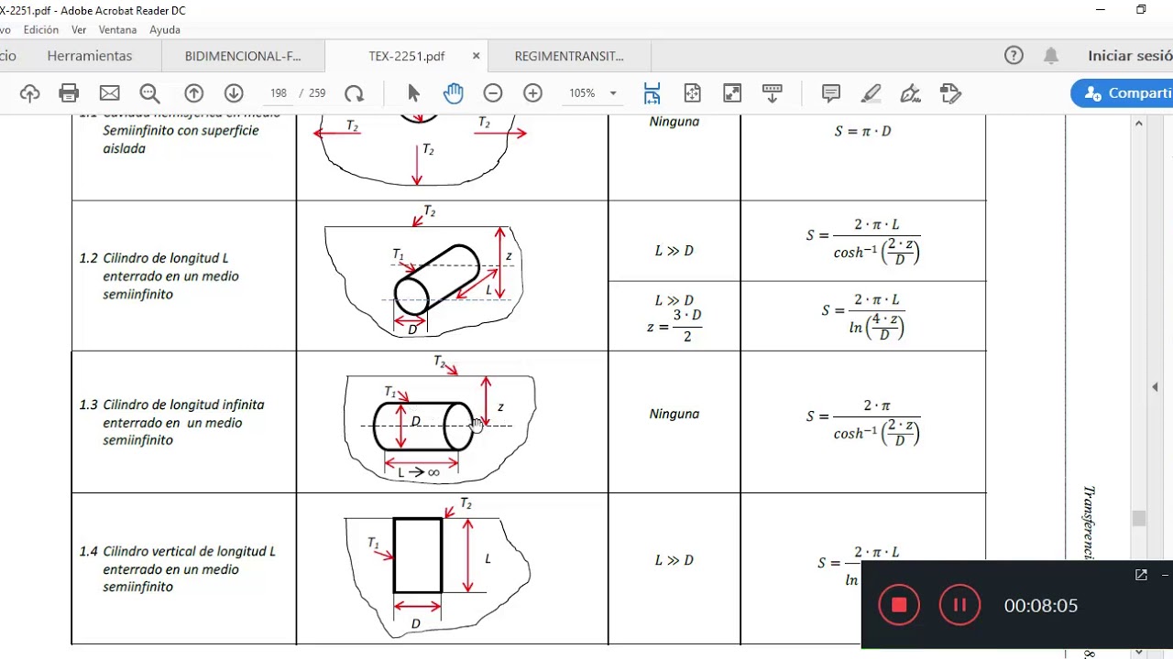Image resolution: width=1173 pixels, height=659 pixels.
Task: Click the 105% zoom value field
Action: tap(582, 93)
